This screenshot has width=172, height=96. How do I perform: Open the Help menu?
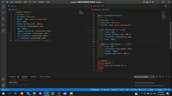point(48,2)
